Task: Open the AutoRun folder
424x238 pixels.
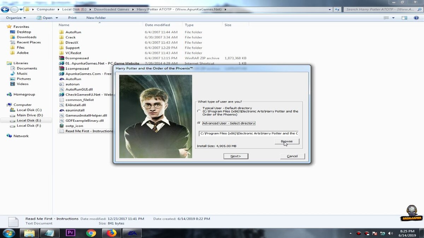Action: click(x=73, y=32)
